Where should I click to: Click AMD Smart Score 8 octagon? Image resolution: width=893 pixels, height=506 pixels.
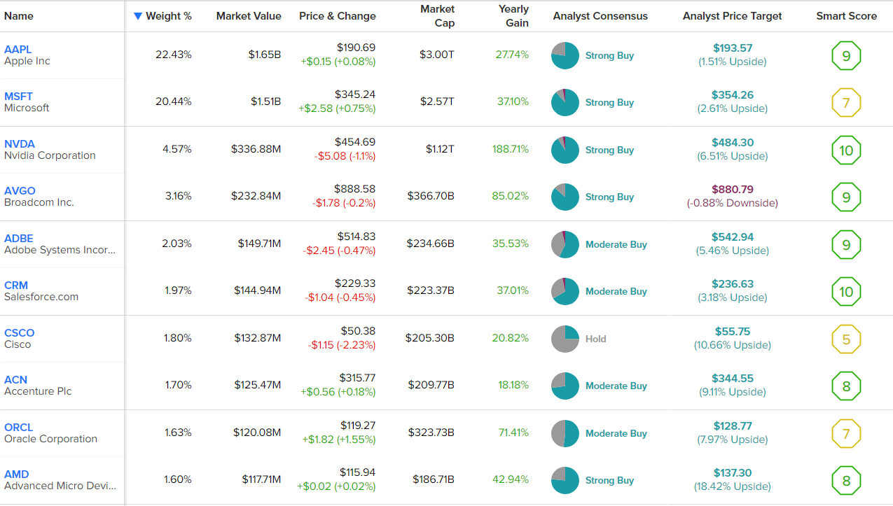[x=846, y=481]
